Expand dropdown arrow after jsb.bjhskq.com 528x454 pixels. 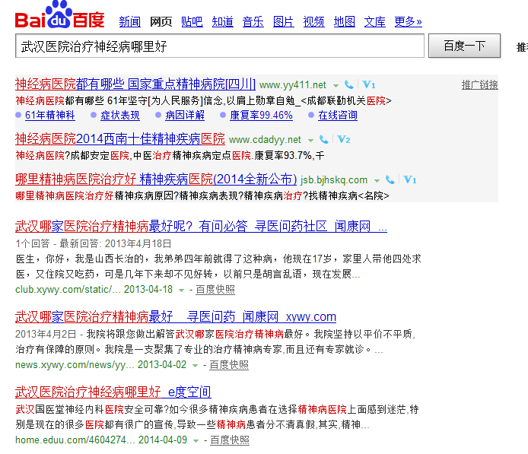pyautogui.click(x=377, y=181)
